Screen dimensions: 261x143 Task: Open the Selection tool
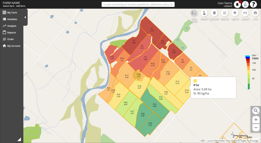204,13
